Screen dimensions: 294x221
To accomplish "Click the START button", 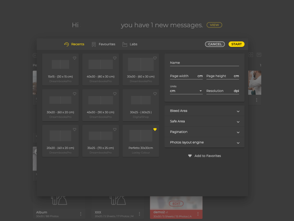I will coord(237,44).
